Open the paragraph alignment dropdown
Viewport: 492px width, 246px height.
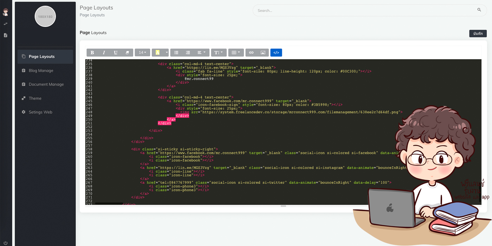tap(201, 53)
